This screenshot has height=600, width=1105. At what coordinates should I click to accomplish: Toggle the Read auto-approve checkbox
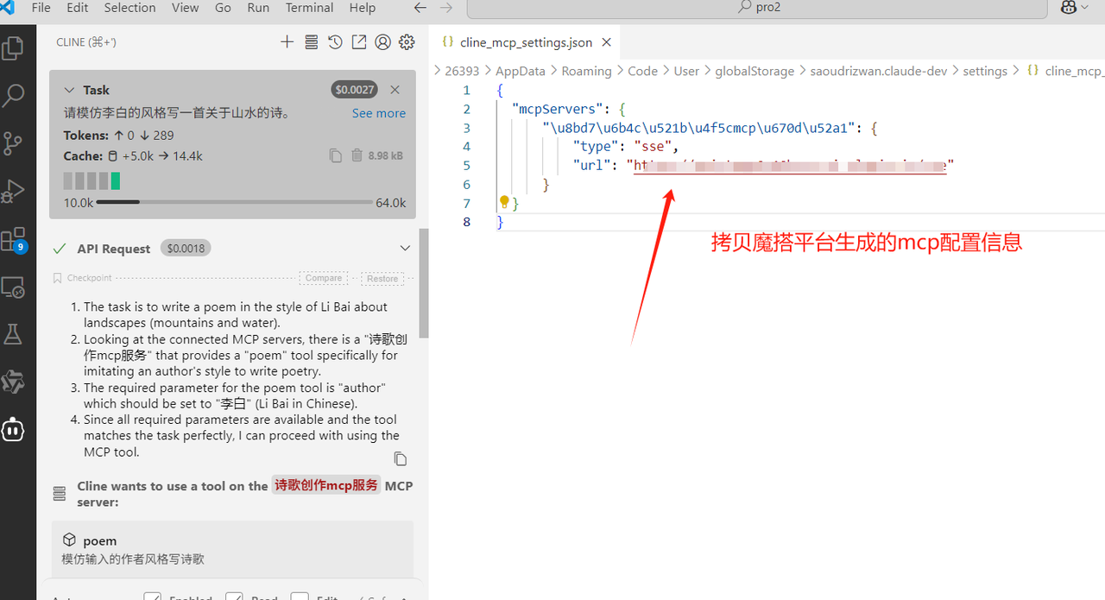[x=234, y=596]
